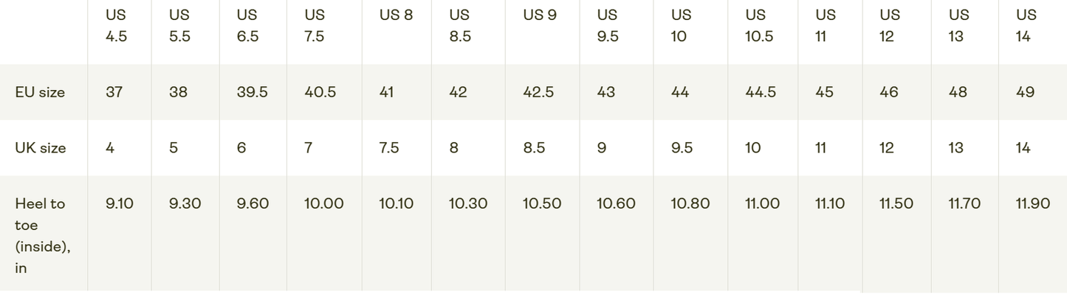Click the EU size 42.5 cell
Viewport: 1067px width, 300px height.
539,92
